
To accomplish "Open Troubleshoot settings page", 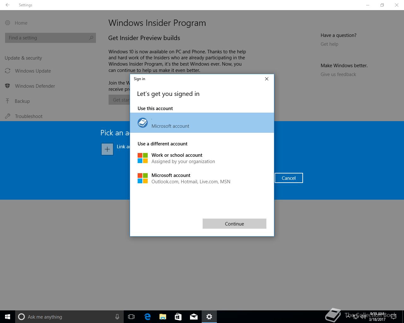I will point(28,116).
